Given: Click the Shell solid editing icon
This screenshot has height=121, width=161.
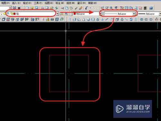Looking at the screenshot, I should pyautogui.click(x=57, y=19).
